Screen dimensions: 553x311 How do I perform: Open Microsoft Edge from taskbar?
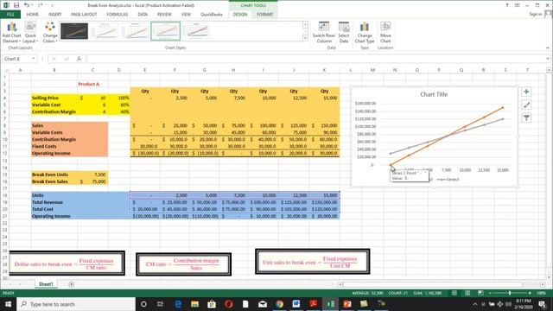(178, 304)
